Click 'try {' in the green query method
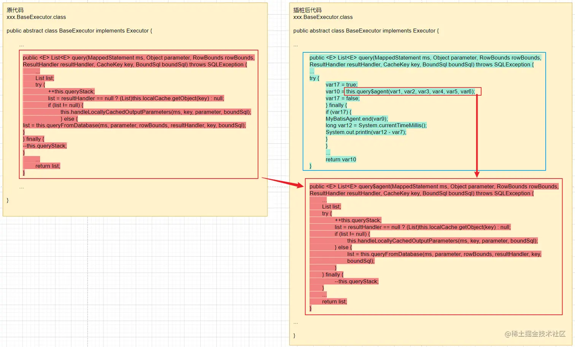Image resolution: width=575 pixels, height=347 pixels. click(x=314, y=78)
